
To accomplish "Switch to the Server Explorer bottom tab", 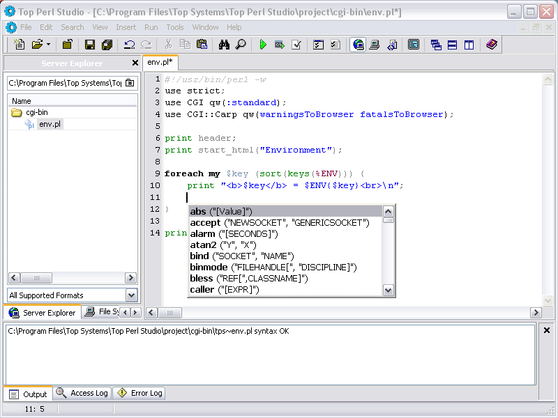I will pos(43,312).
